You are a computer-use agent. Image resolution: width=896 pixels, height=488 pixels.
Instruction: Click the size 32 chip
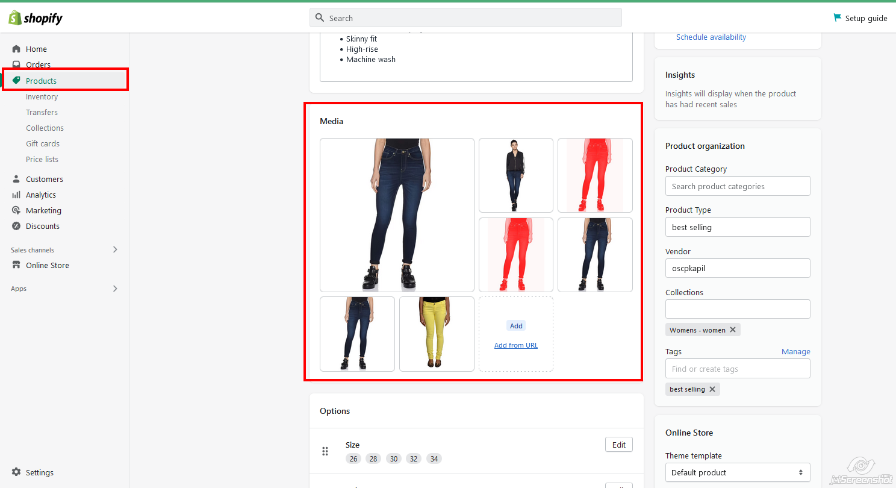(414, 458)
